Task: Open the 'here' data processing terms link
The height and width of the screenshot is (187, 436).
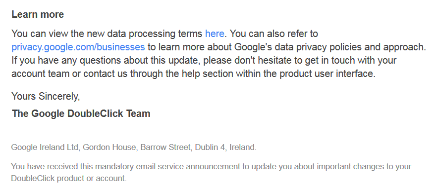Action: point(215,34)
